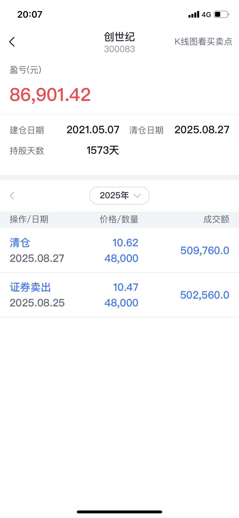Tap the 持股天数 1573天 value
239x518 pixels.
point(103,150)
